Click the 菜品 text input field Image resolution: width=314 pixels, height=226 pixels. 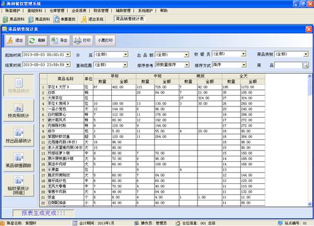coord(288,65)
